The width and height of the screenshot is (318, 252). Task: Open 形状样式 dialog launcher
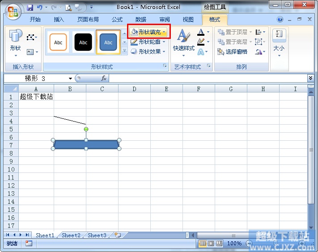pyautogui.click(x=165, y=66)
